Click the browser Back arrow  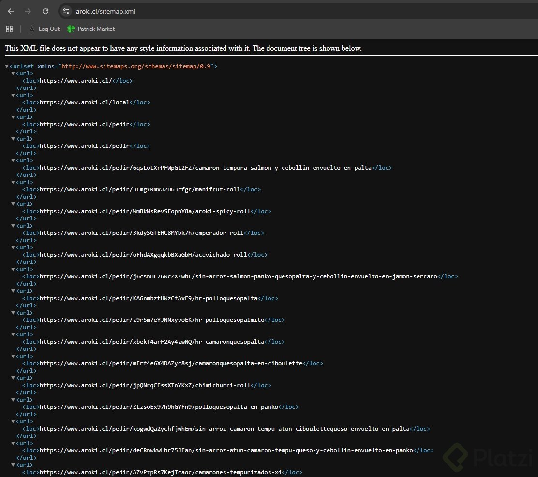(11, 11)
